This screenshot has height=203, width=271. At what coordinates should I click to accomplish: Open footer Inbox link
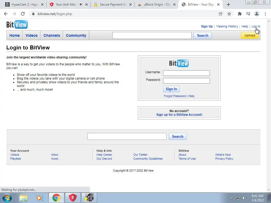(55, 155)
